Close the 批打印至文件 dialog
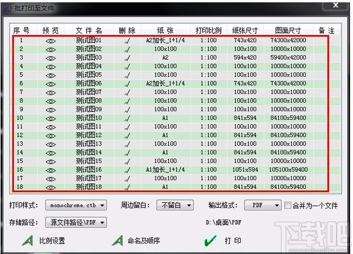 coord(336,5)
